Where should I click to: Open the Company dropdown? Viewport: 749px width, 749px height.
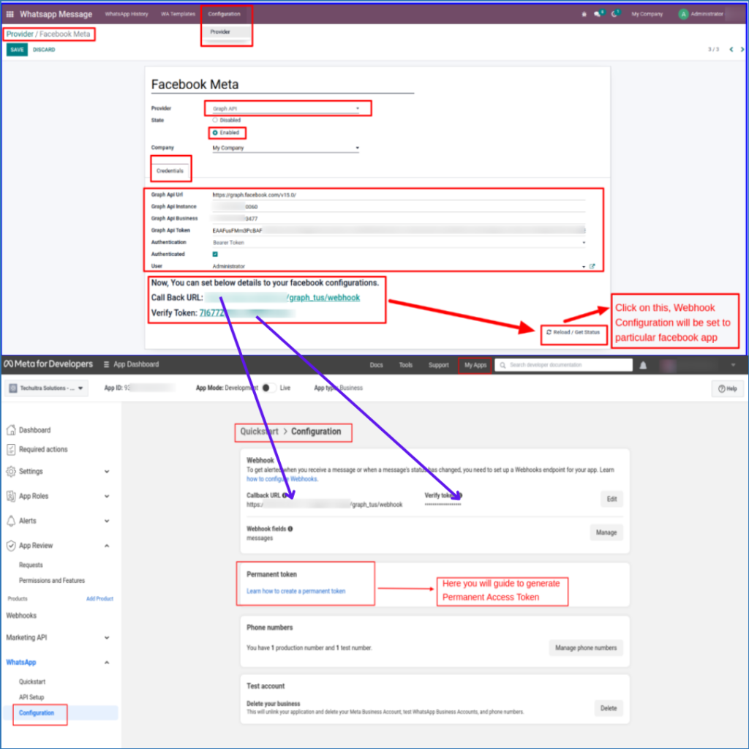pos(286,148)
